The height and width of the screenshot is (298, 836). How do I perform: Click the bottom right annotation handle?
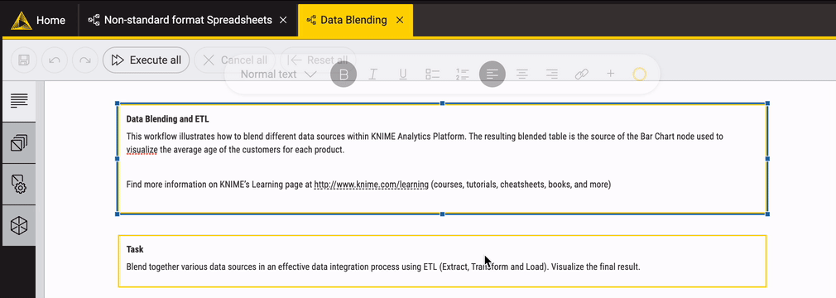pos(767,214)
